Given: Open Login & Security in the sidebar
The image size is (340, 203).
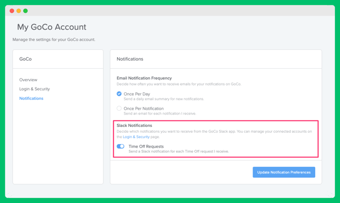Looking at the screenshot, I should pyautogui.click(x=35, y=89).
